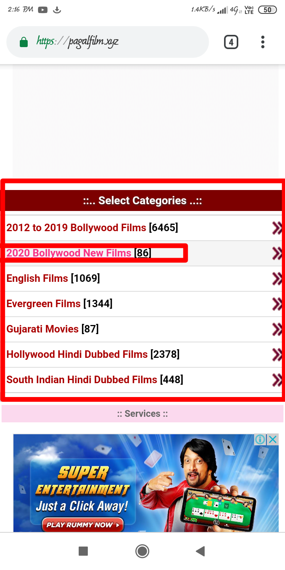285x570 pixels.
Task: Tap the chevron arrow beside Evergreen Films
Action: point(277,304)
